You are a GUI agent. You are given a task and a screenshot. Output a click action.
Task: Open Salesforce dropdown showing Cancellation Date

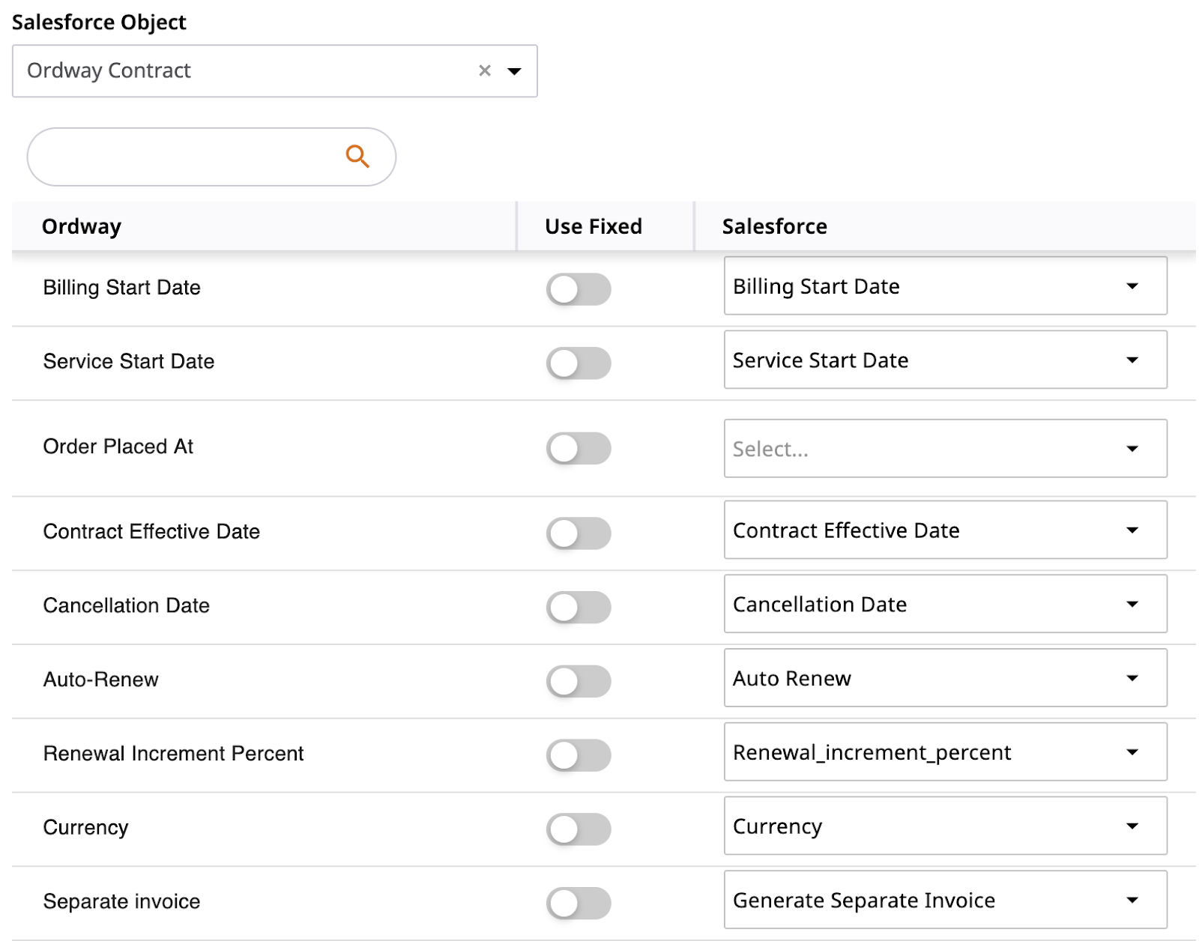point(945,604)
